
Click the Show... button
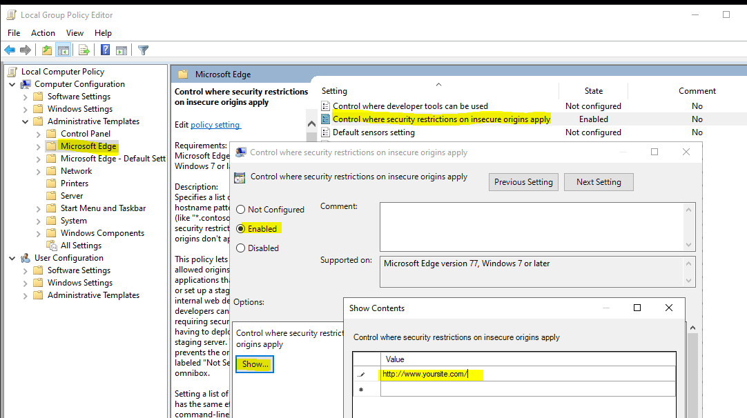(x=255, y=364)
